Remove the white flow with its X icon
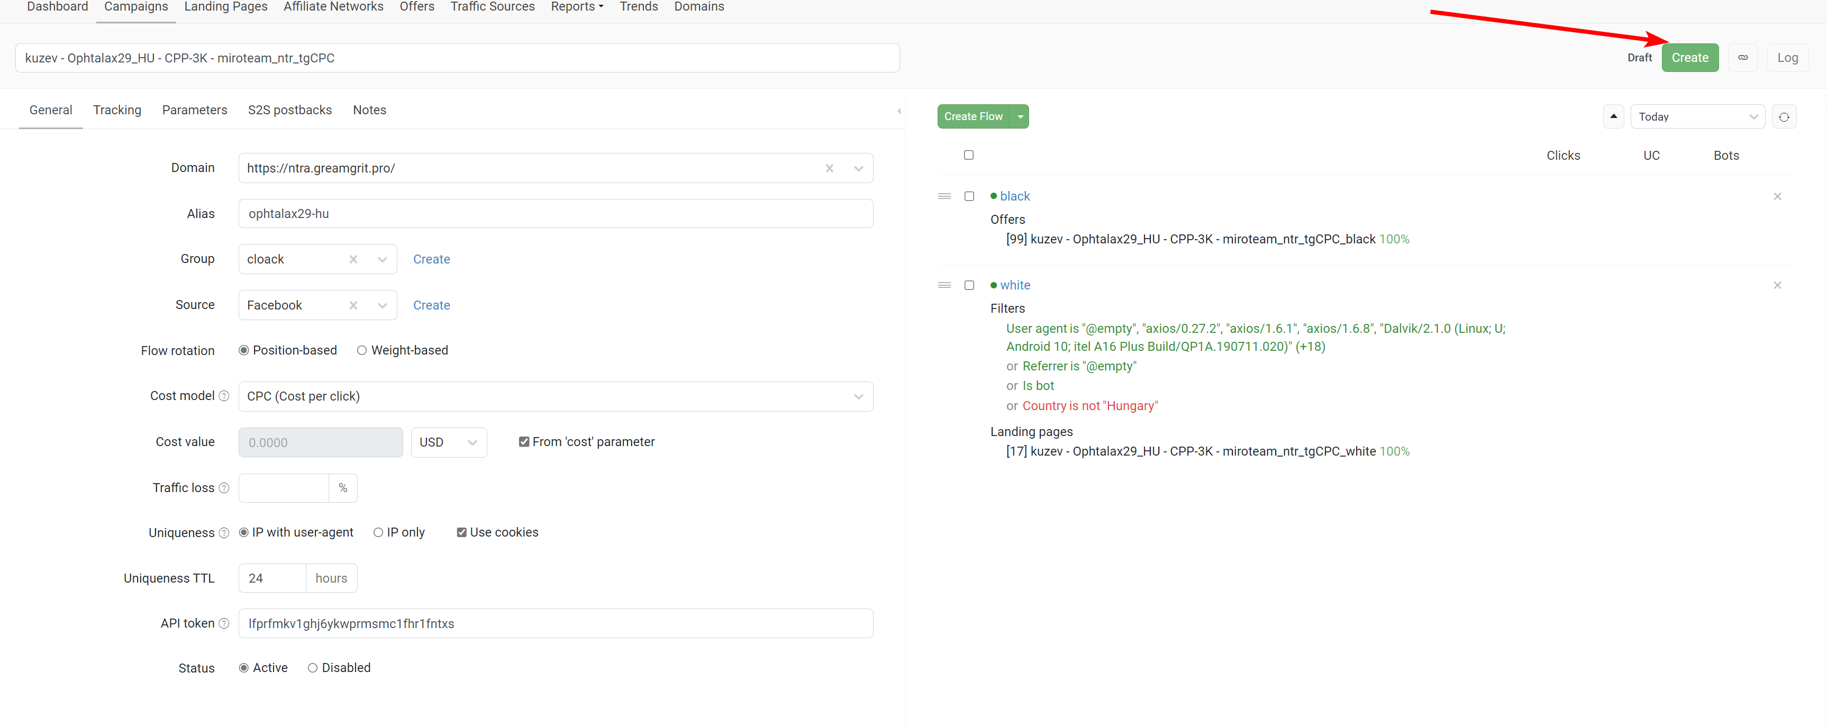 tap(1777, 285)
